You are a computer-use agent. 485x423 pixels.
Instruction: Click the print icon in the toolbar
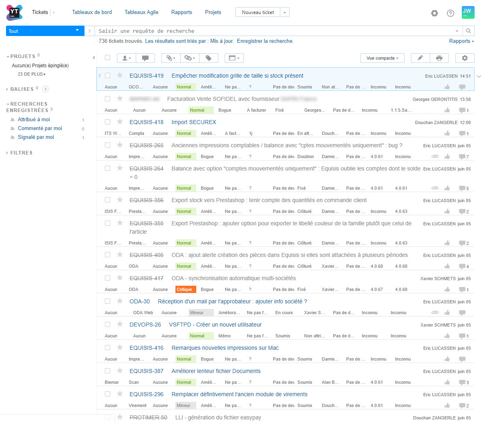pyautogui.click(x=439, y=58)
